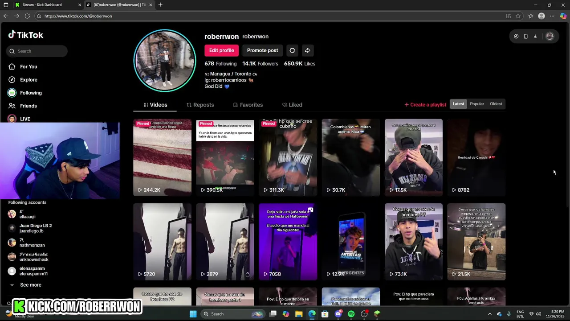Open File Explorer from the taskbar
Image resolution: width=570 pixels, height=321 pixels.
299,314
